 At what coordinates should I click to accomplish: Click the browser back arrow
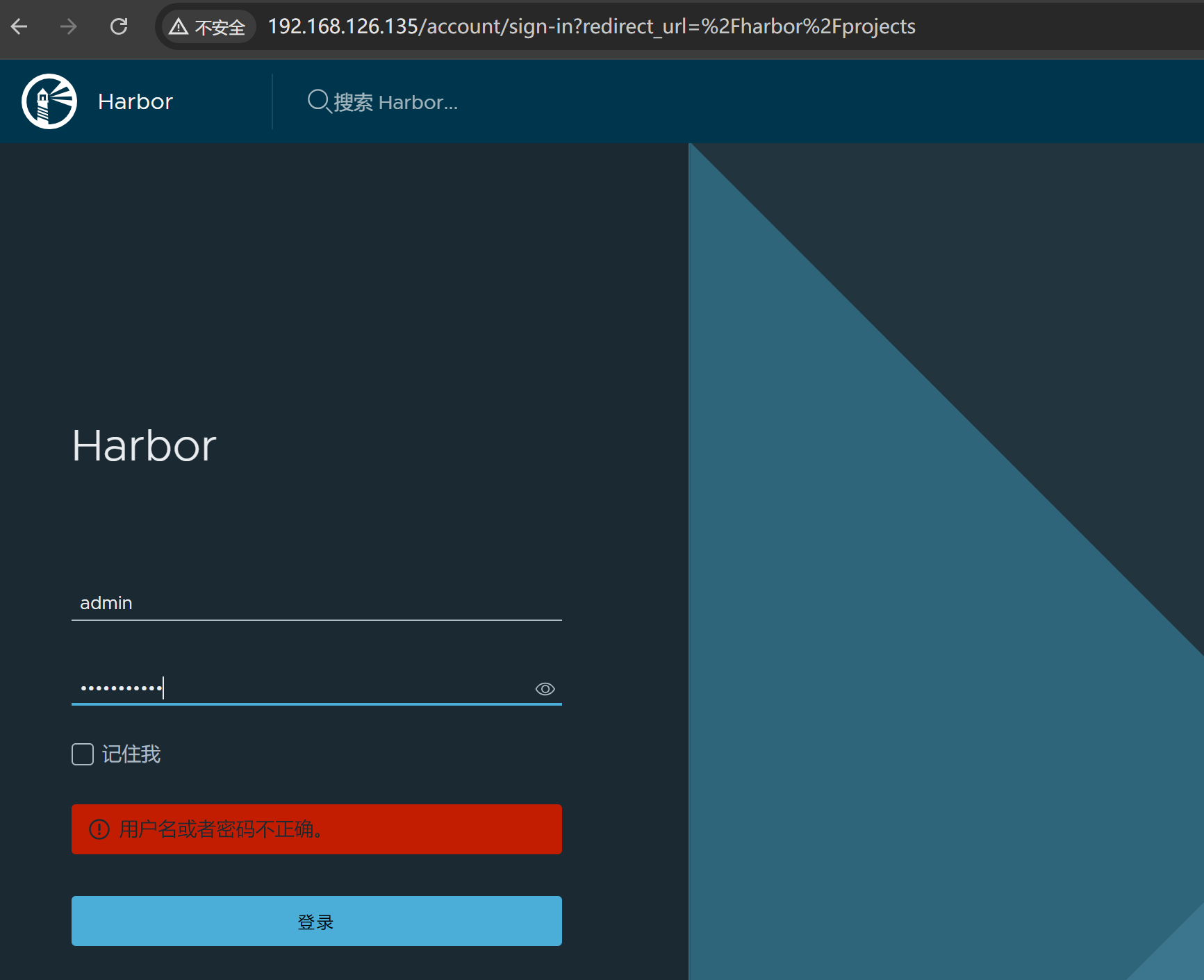point(19,27)
